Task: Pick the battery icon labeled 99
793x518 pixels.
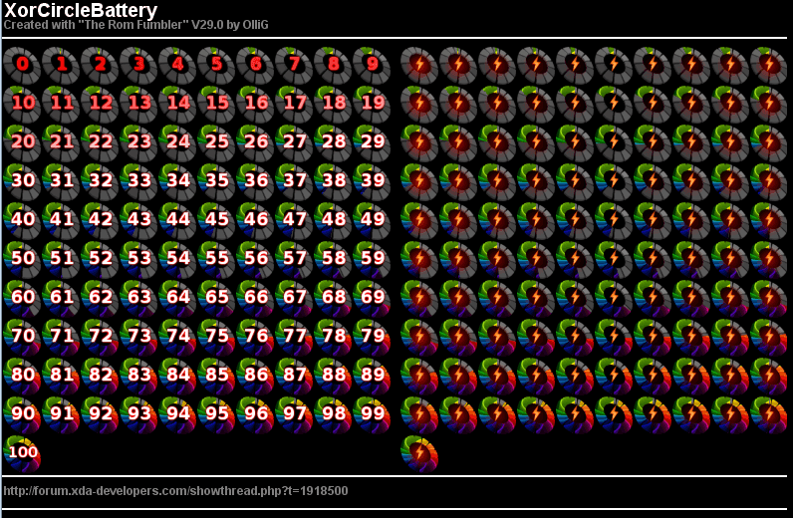Action: pos(372,415)
